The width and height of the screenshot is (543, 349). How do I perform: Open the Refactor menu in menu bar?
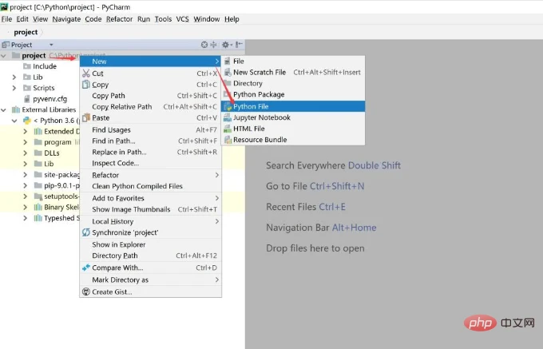120,19
